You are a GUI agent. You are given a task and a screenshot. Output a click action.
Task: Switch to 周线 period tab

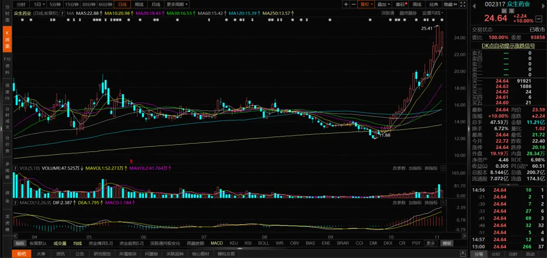(139, 4)
